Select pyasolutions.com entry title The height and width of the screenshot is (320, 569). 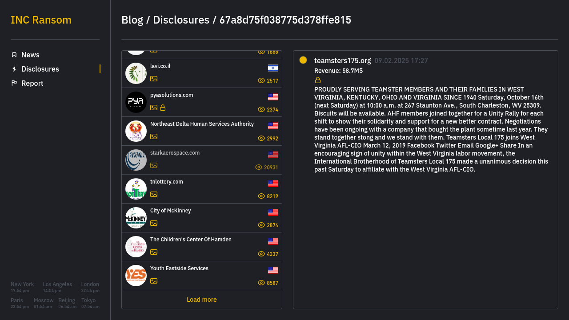pos(172,95)
